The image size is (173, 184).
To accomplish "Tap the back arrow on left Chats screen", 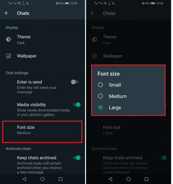I will point(7,13).
